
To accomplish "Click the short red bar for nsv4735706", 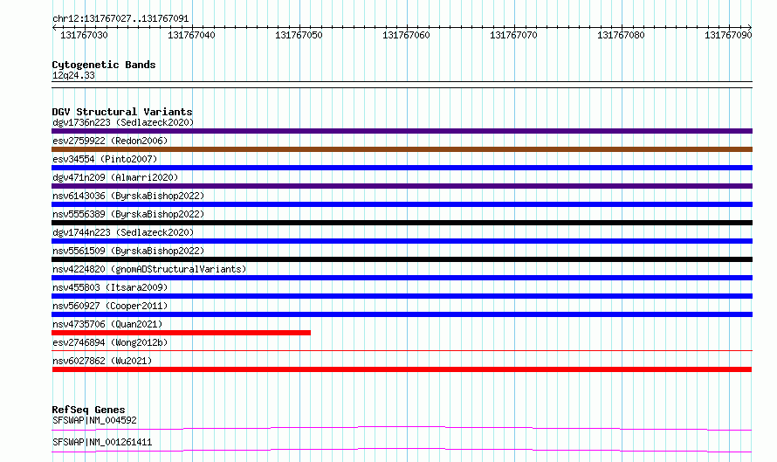I will [x=182, y=333].
